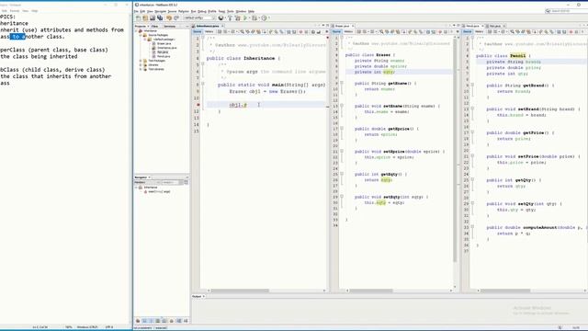Toggle the last filter button in Navigator bottom bar

[186, 321]
